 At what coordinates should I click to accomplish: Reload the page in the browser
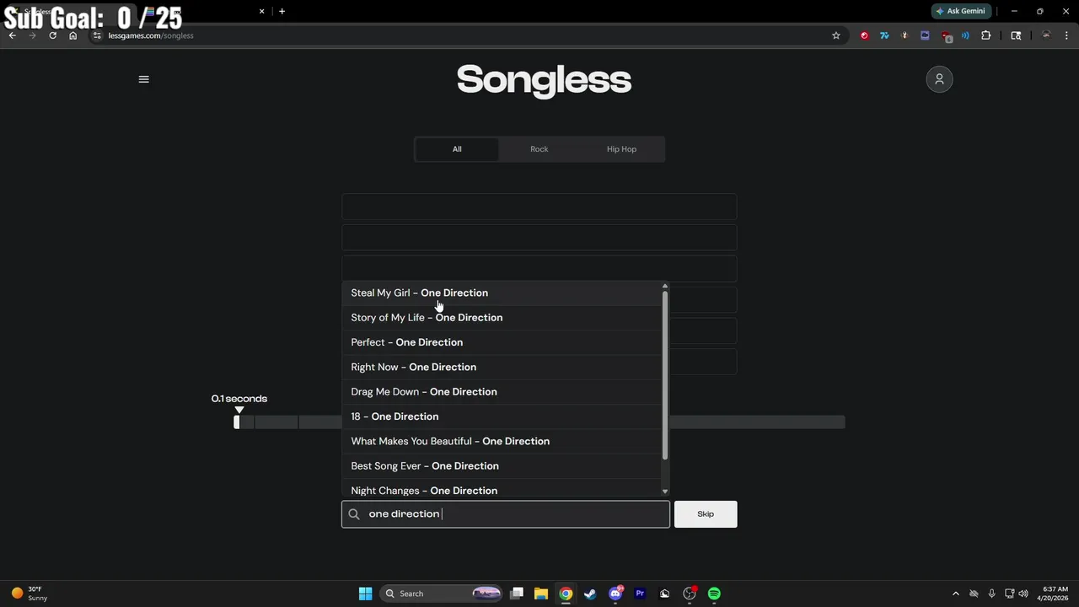[x=52, y=35]
